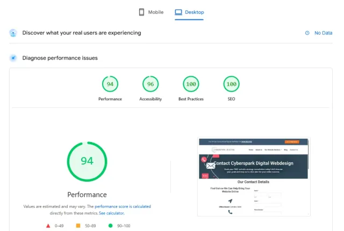
Task: Click the large Performance heading text
Action: pos(87,195)
